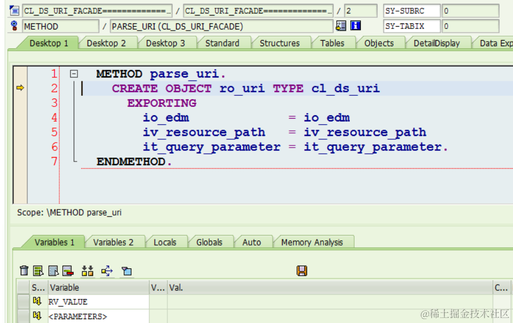Click the SY-TABIX field label
The width and height of the screenshot is (513, 323).
(x=412, y=26)
